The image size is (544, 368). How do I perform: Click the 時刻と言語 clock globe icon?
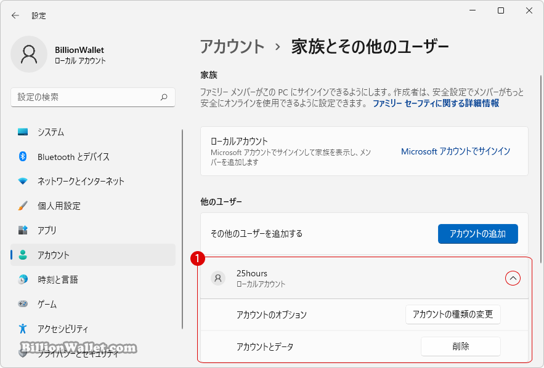point(23,279)
